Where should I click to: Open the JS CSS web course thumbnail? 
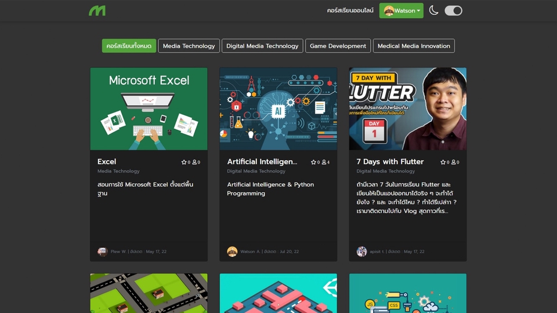(x=408, y=293)
